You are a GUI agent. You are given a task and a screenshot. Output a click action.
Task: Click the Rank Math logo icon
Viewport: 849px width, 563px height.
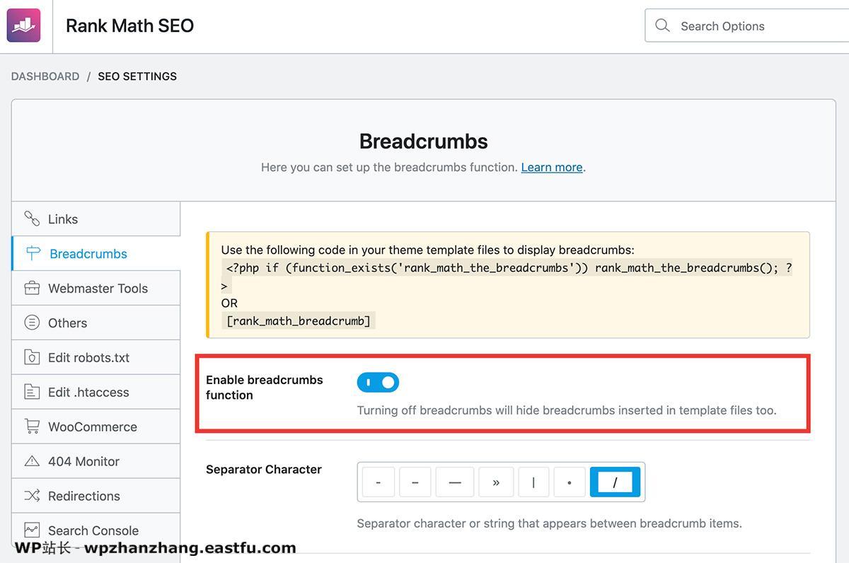point(24,25)
